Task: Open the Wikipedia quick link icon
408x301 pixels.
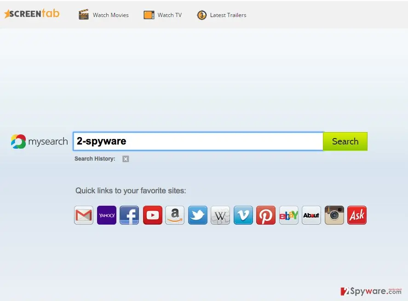Action: tap(220, 215)
